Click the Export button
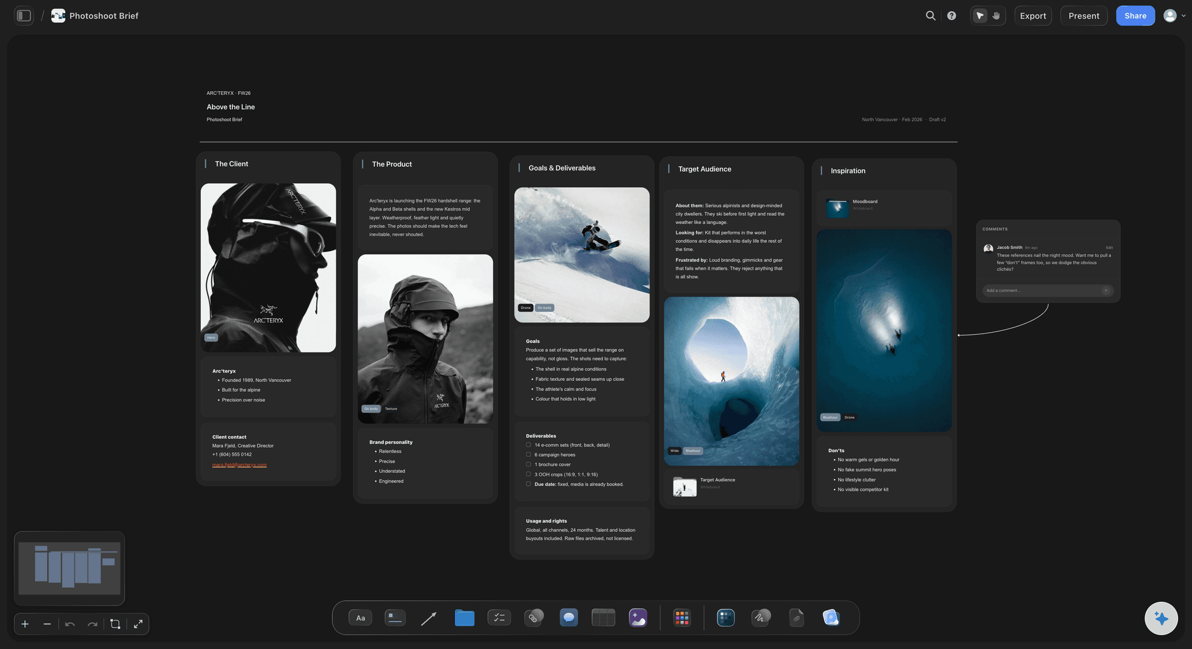The height and width of the screenshot is (649, 1192). click(x=1033, y=16)
